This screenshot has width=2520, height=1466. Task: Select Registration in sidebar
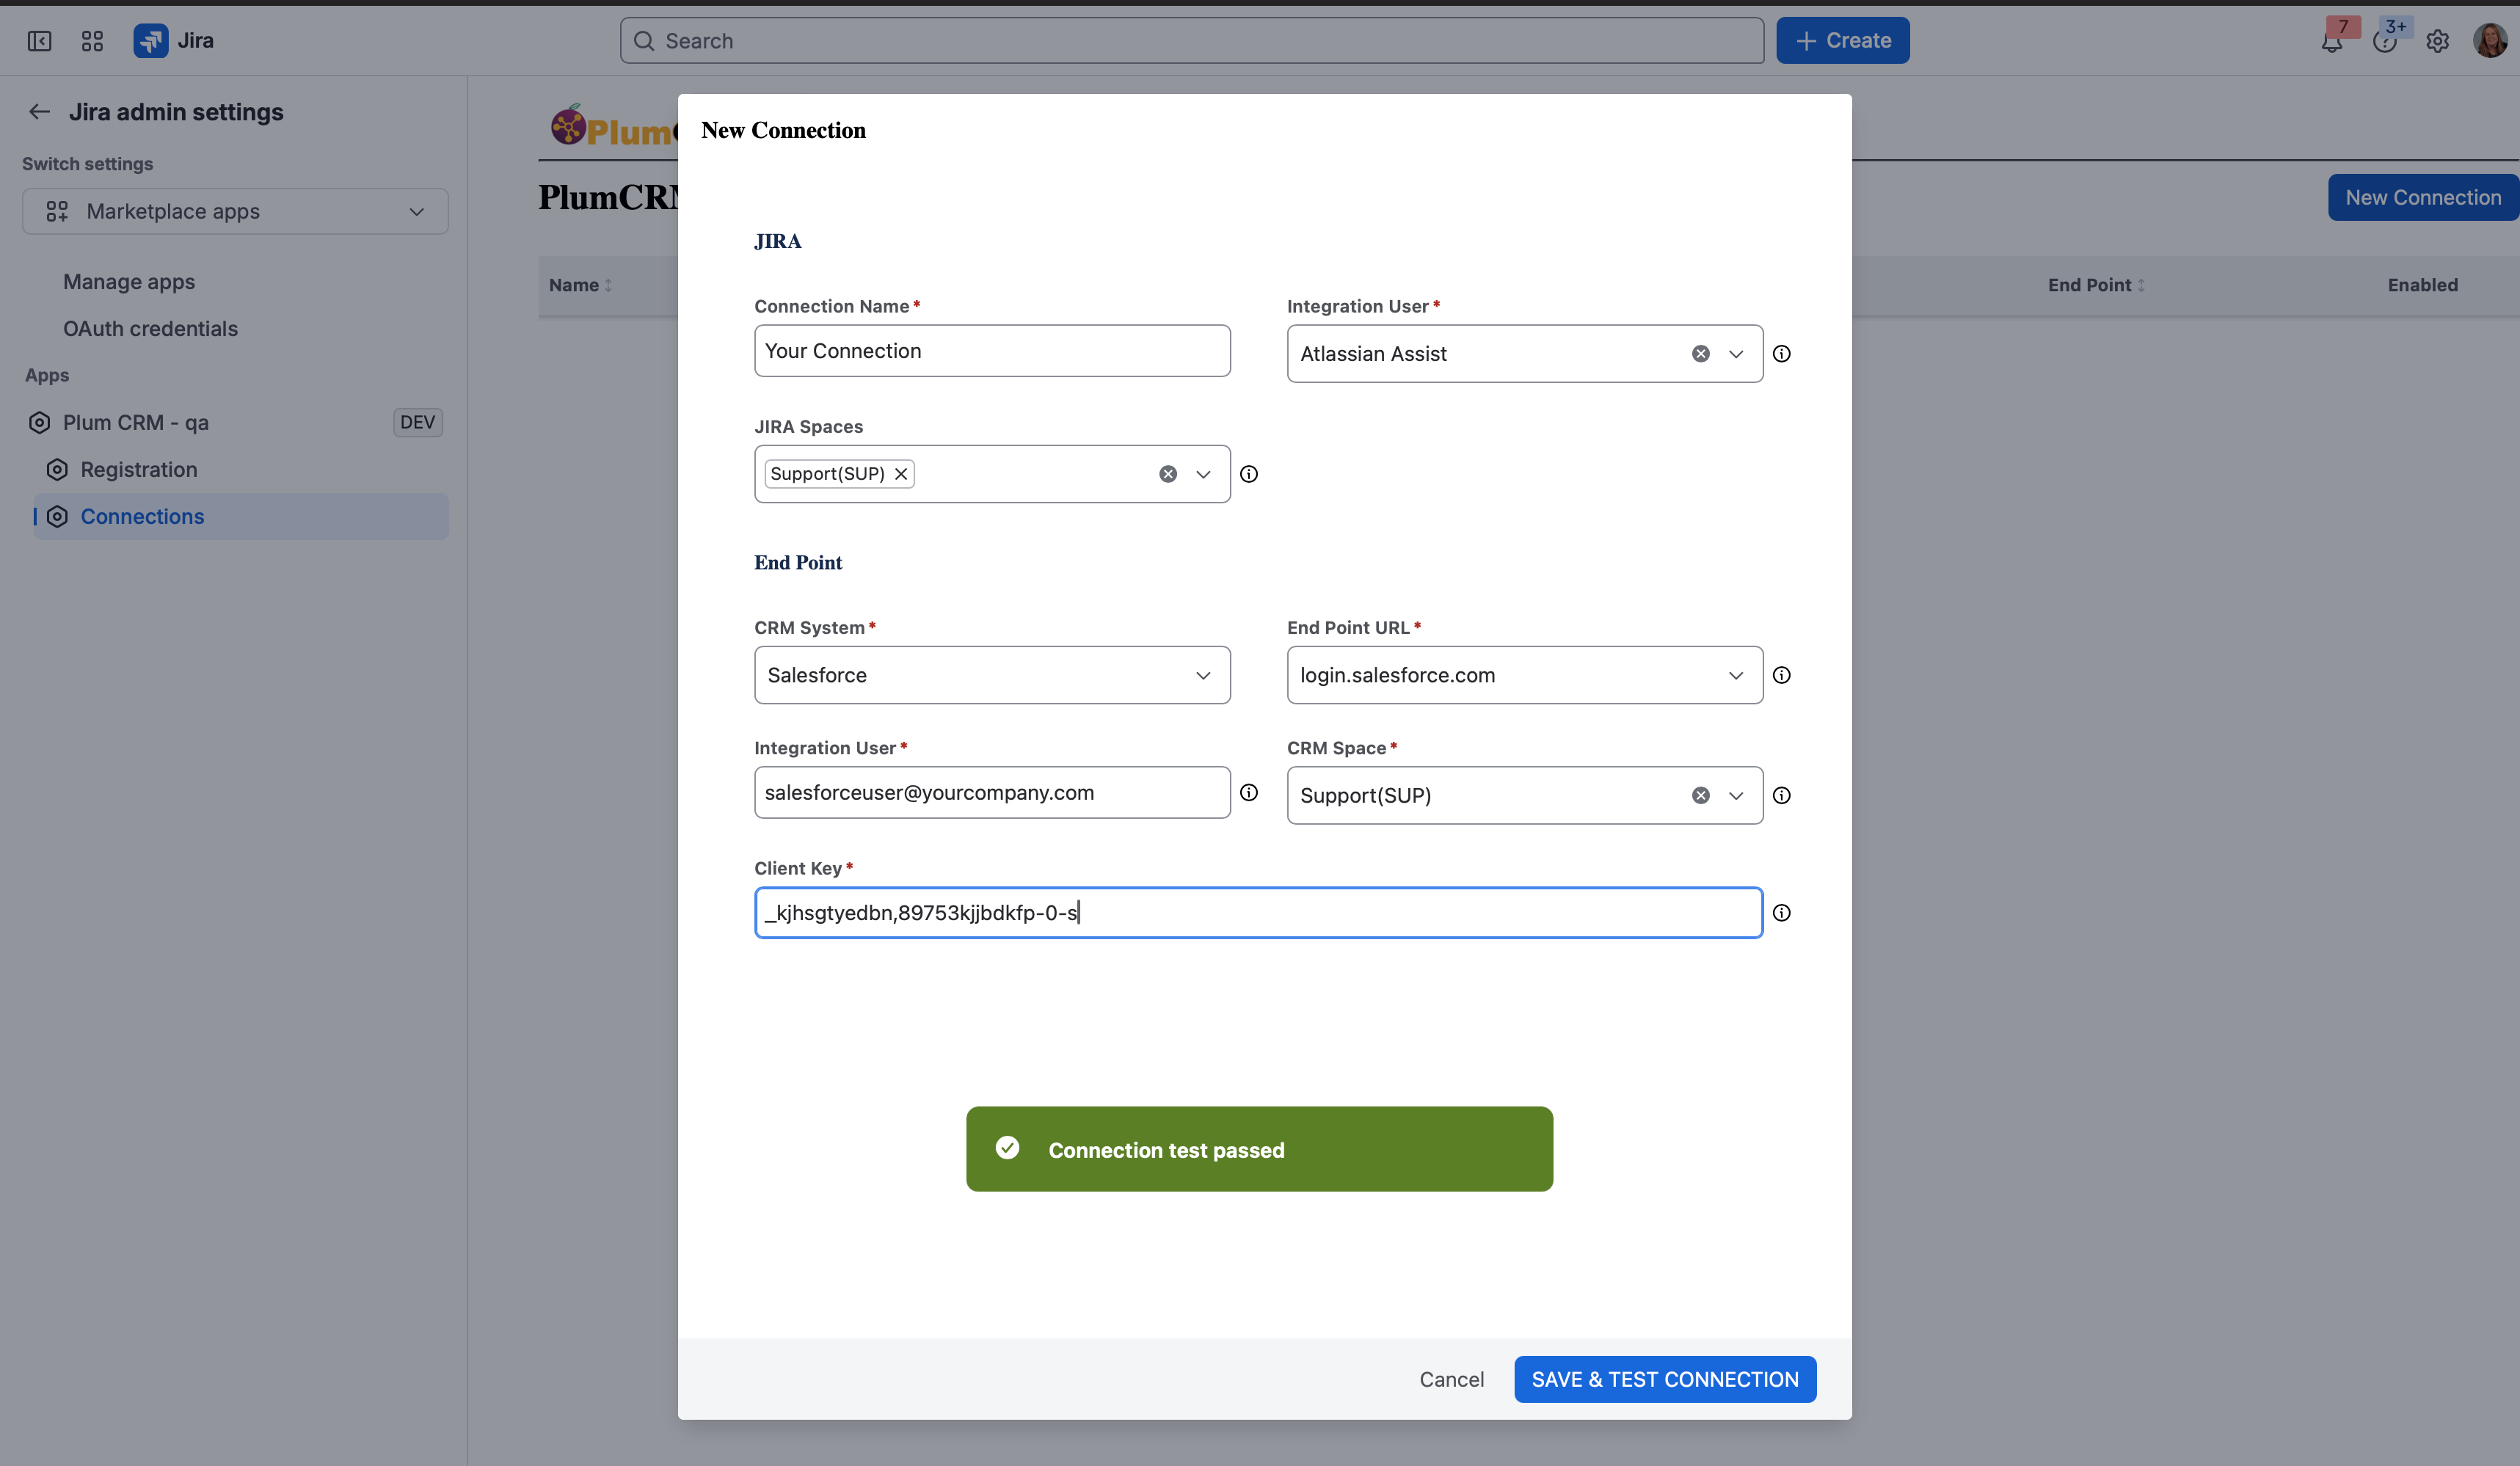[139, 470]
